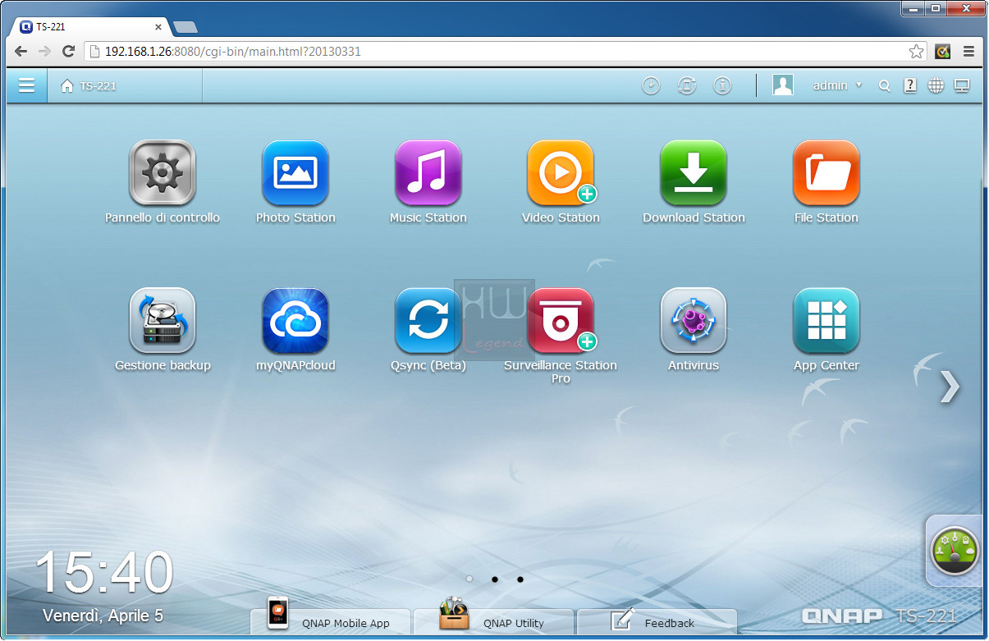The height and width of the screenshot is (641, 989).
Task: Open the QTS search magnifier
Action: click(x=884, y=85)
